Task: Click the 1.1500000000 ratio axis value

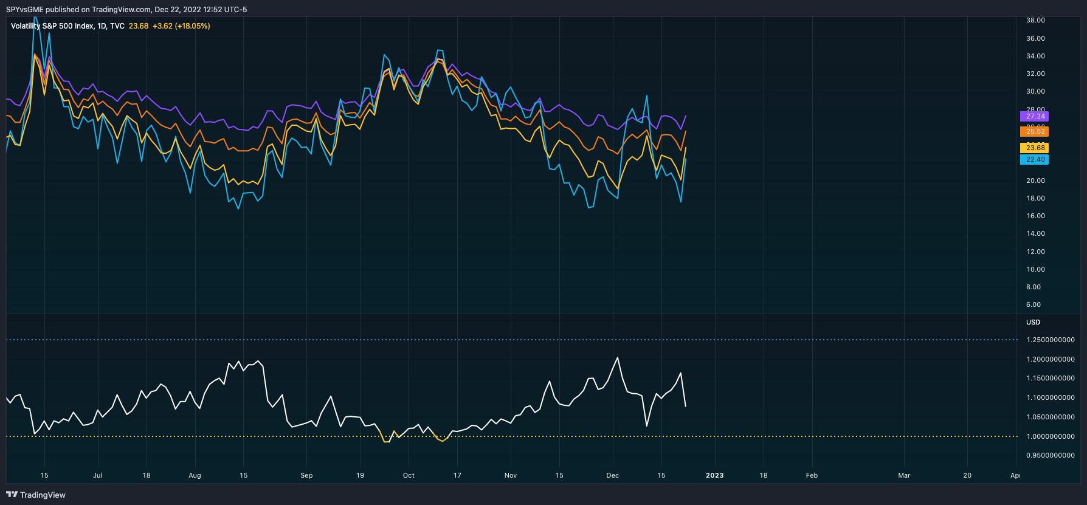Action: click(1051, 378)
